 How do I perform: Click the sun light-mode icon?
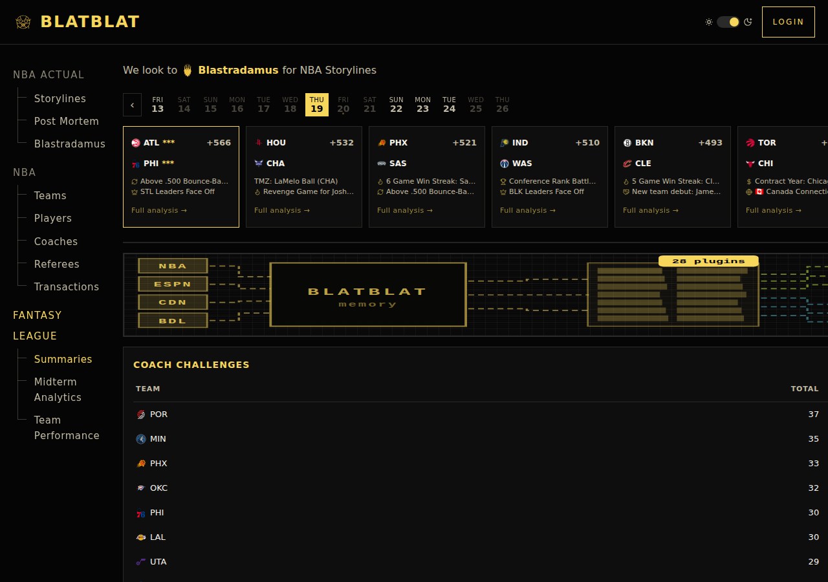pyautogui.click(x=709, y=22)
